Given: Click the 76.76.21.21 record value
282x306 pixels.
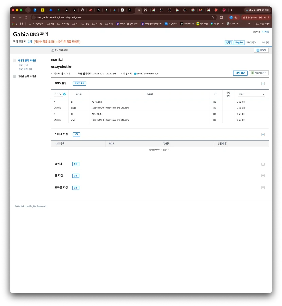Looking at the screenshot, I should [x=97, y=102].
